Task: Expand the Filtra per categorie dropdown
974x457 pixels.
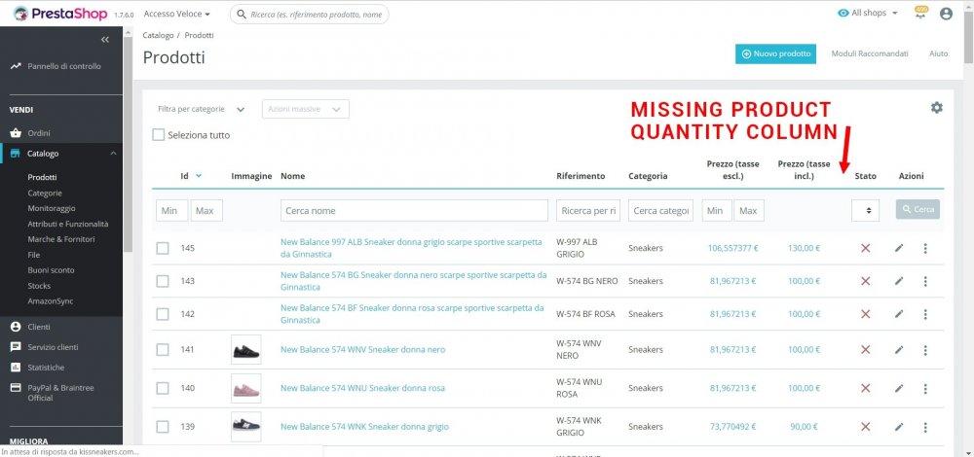Action: (x=202, y=109)
